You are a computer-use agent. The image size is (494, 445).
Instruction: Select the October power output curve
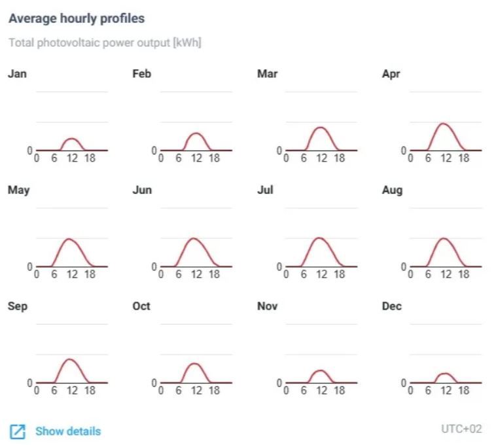point(194,365)
